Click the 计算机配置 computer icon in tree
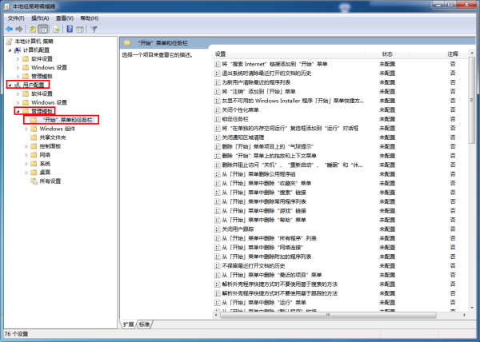Viewport: 480px width, 342px height. click(x=18, y=50)
